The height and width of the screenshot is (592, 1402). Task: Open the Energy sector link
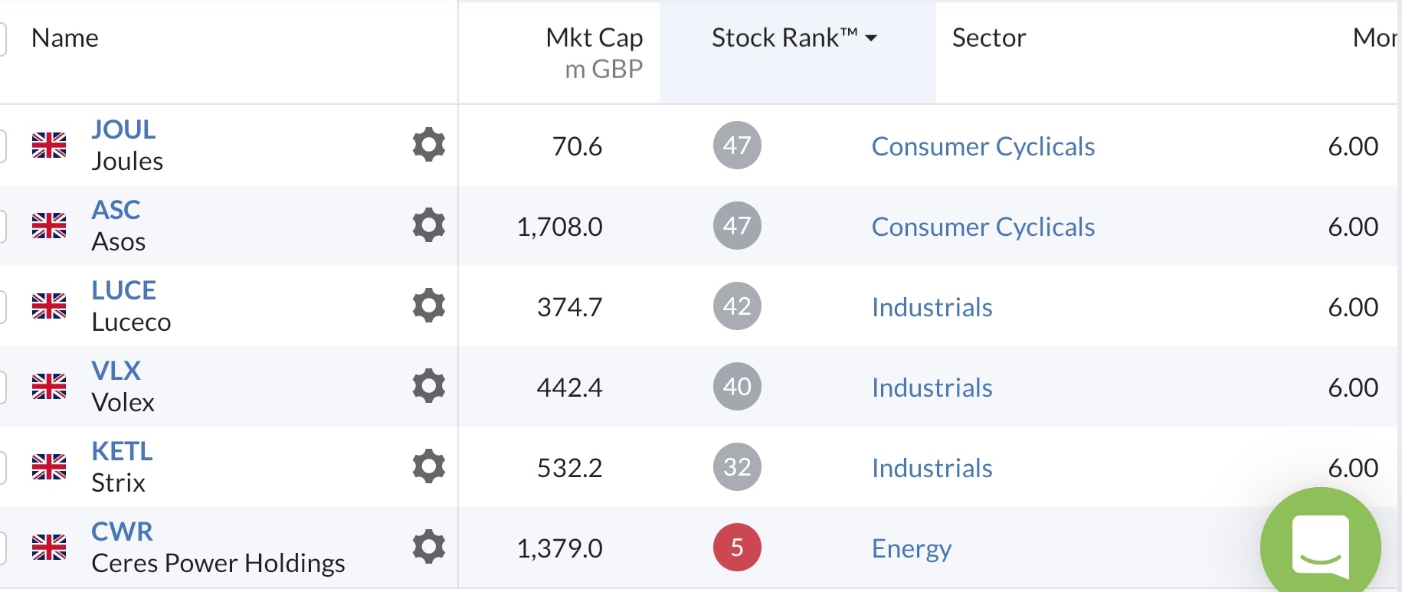click(912, 548)
